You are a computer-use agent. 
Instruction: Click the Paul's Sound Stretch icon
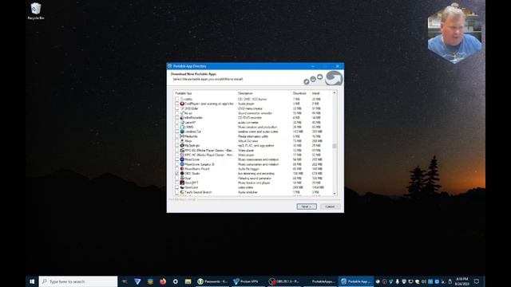(x=182, y=192)
